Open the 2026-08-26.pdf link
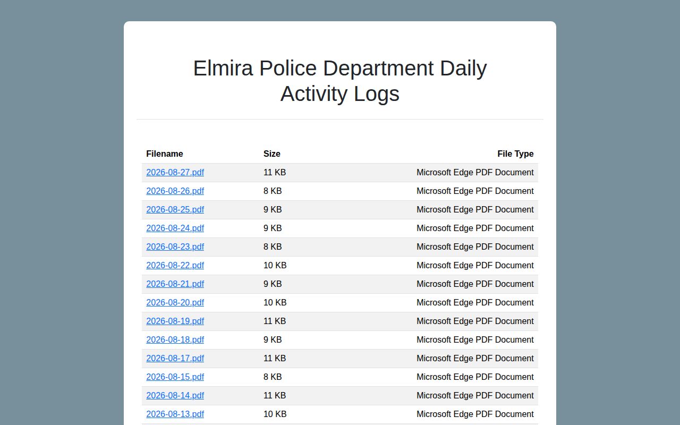 pyautogui.click(x=175, y=191)
